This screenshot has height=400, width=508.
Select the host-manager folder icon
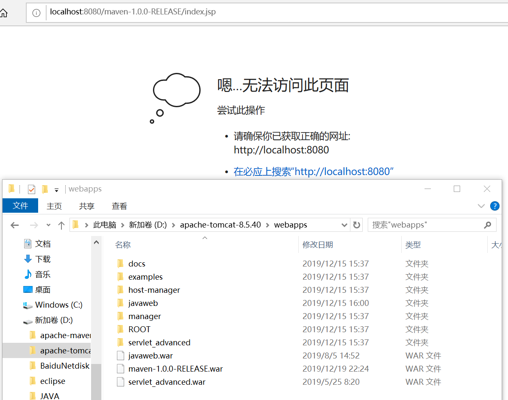(120, 290)
